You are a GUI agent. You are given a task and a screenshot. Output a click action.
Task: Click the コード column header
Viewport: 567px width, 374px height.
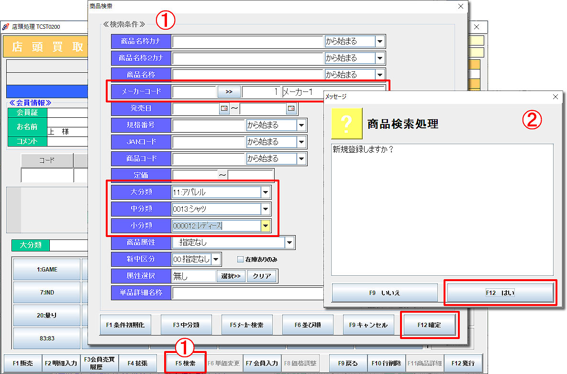coord(47,160)
